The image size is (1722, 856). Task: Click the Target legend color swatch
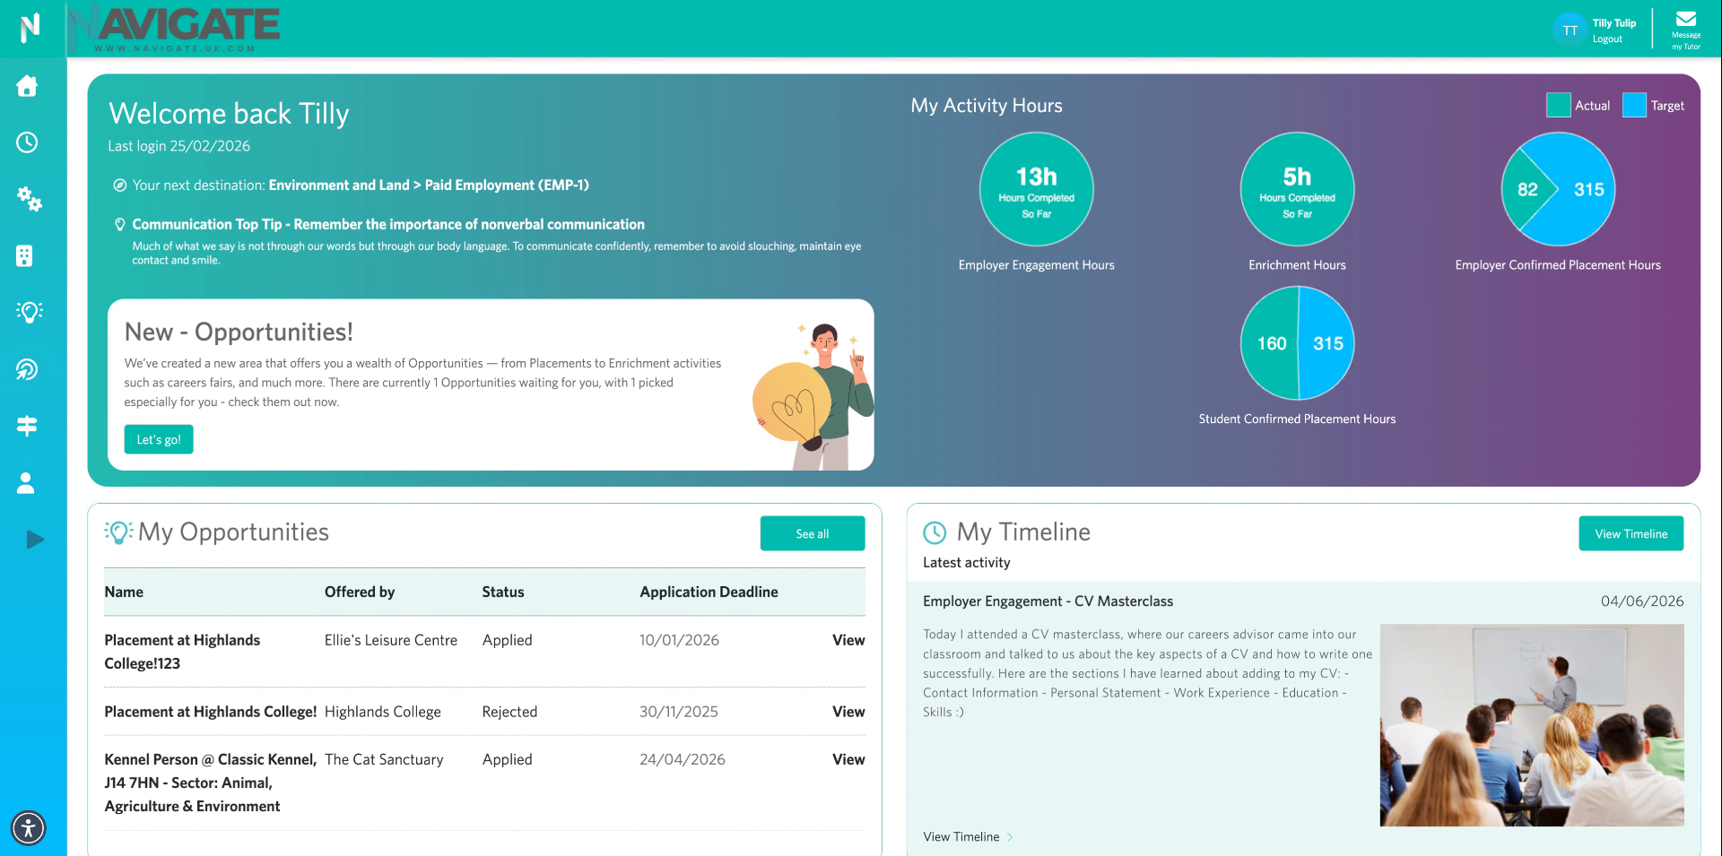tap(1634, 105)
